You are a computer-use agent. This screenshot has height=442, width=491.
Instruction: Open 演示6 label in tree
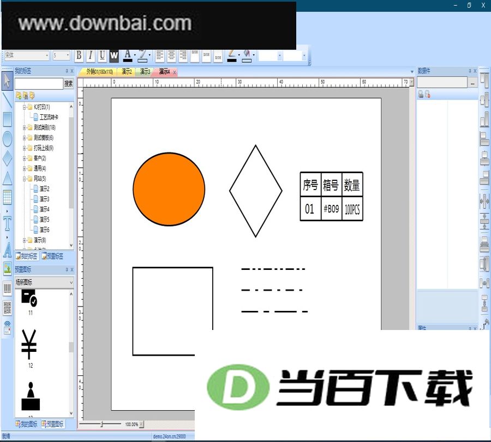(x=45, y=229)
